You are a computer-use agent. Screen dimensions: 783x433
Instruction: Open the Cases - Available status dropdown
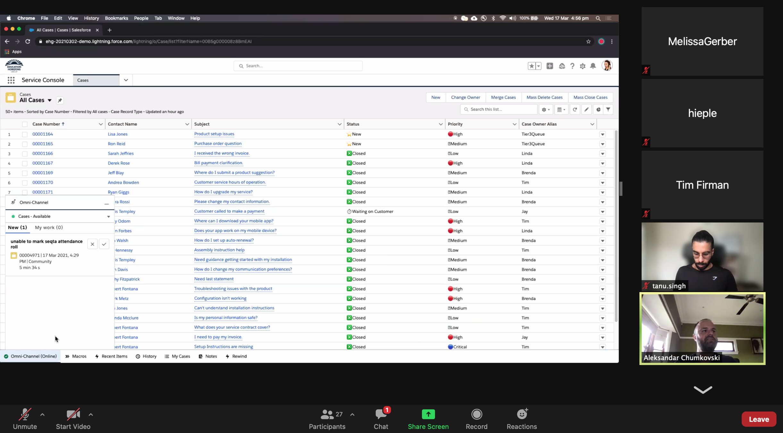click(108, 216)
